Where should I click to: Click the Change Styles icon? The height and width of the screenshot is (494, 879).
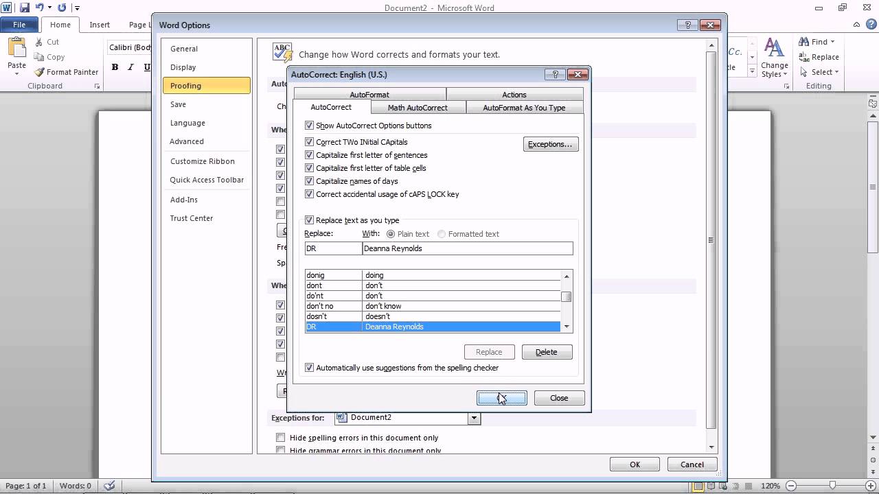click(774, 48)
